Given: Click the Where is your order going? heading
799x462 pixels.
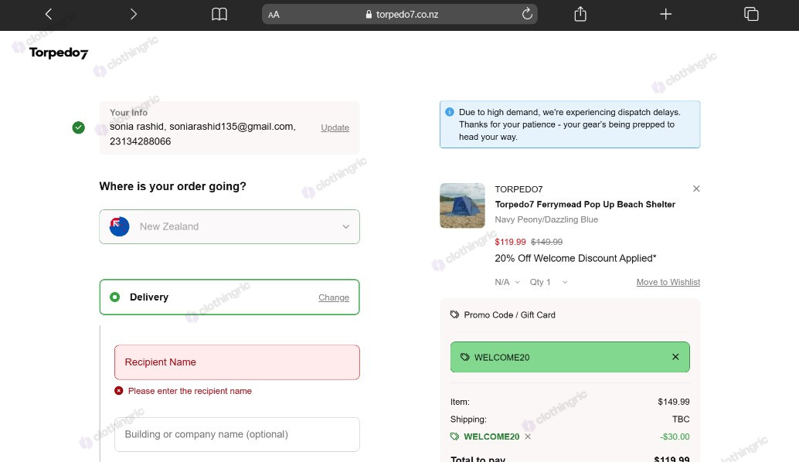Looking at the screenshot, I should click(173, 186).
